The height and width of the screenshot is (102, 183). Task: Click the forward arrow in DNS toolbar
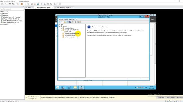click(62, 22)
